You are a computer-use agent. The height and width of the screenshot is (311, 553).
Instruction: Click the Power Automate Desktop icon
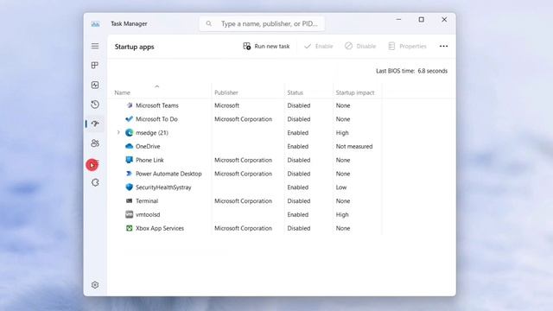pyautogui.click(x=129, y=174)
